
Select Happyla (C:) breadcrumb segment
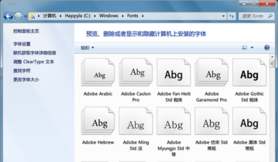tap(78, 16)
